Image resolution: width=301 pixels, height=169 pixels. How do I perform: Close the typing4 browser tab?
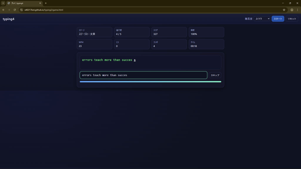pyautogui.click(x=40, y=3)
